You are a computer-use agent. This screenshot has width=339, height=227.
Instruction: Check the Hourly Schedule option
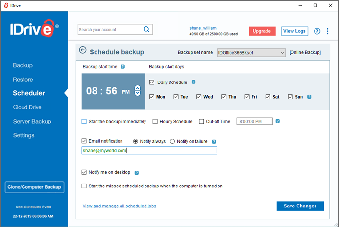pos(155,121)
